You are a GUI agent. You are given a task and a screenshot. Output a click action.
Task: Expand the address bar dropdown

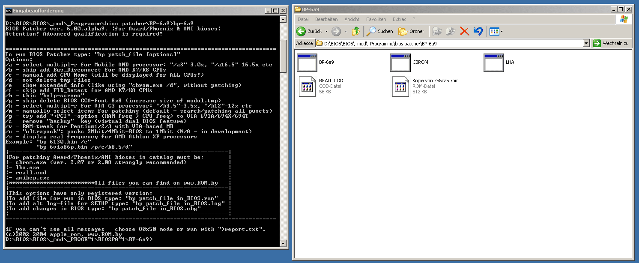(x=586, y=43)
